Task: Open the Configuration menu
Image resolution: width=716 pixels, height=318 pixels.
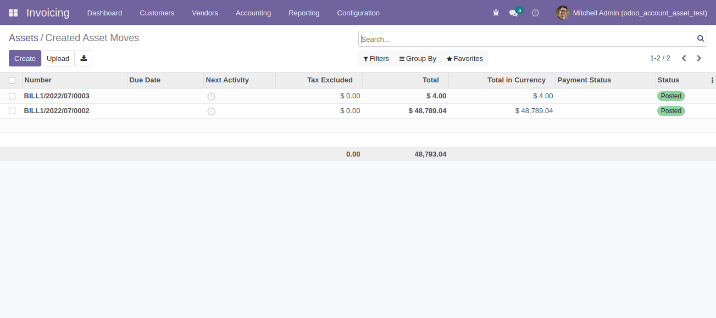Action: pos(358,13)
